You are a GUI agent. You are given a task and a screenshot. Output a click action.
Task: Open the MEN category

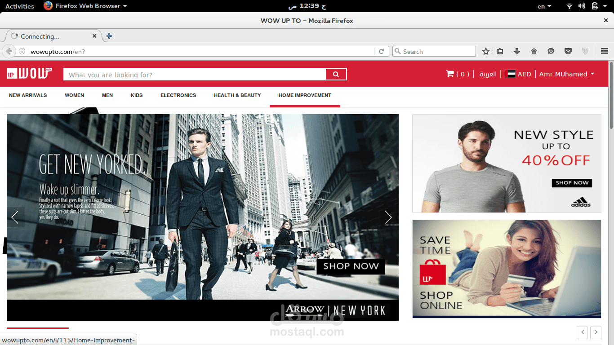point(107,95)
